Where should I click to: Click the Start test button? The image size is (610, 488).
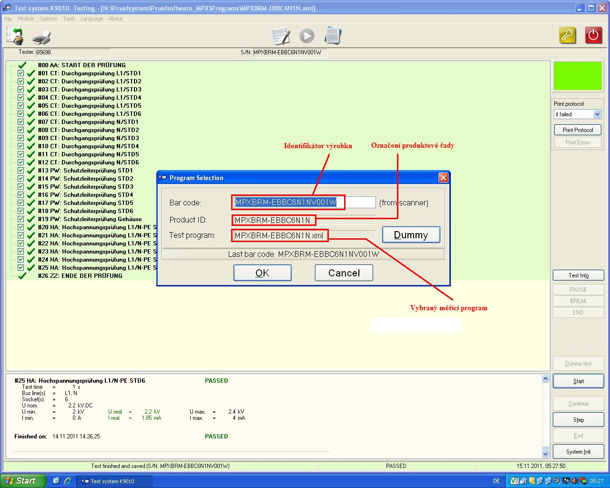click(578, 381)
